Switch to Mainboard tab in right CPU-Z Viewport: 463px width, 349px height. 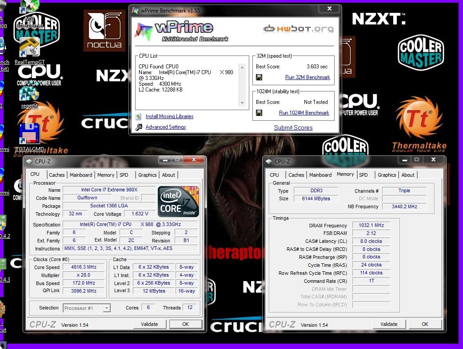click(x=320, y=175)
